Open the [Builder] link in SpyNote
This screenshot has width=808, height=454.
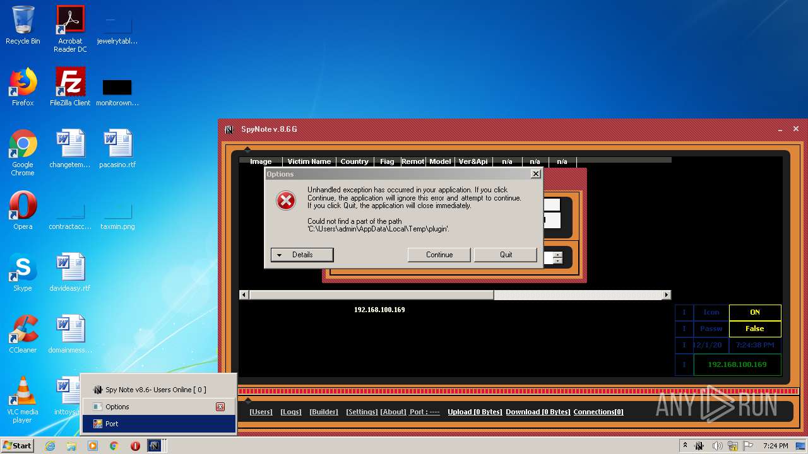tap(324, 412)
